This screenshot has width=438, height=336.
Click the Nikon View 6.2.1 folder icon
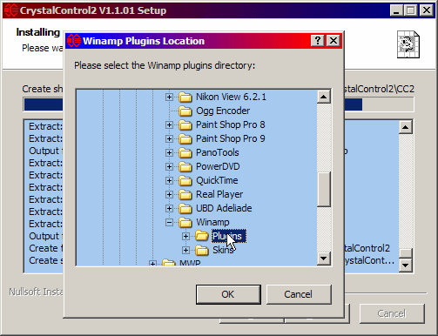click(185, 97)
